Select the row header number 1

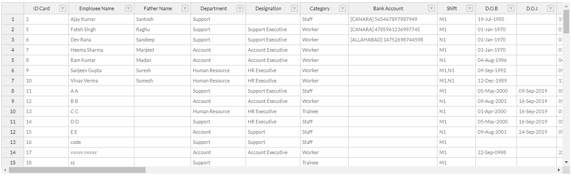tap(13, 19)
